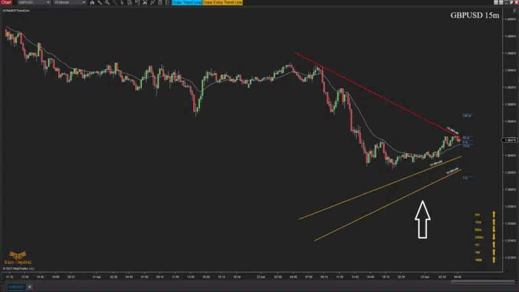The height and width of the screenshot is (292, 519).
Task: Click the 22 Apr date label on time axis
Action: (x=261, y=276)
